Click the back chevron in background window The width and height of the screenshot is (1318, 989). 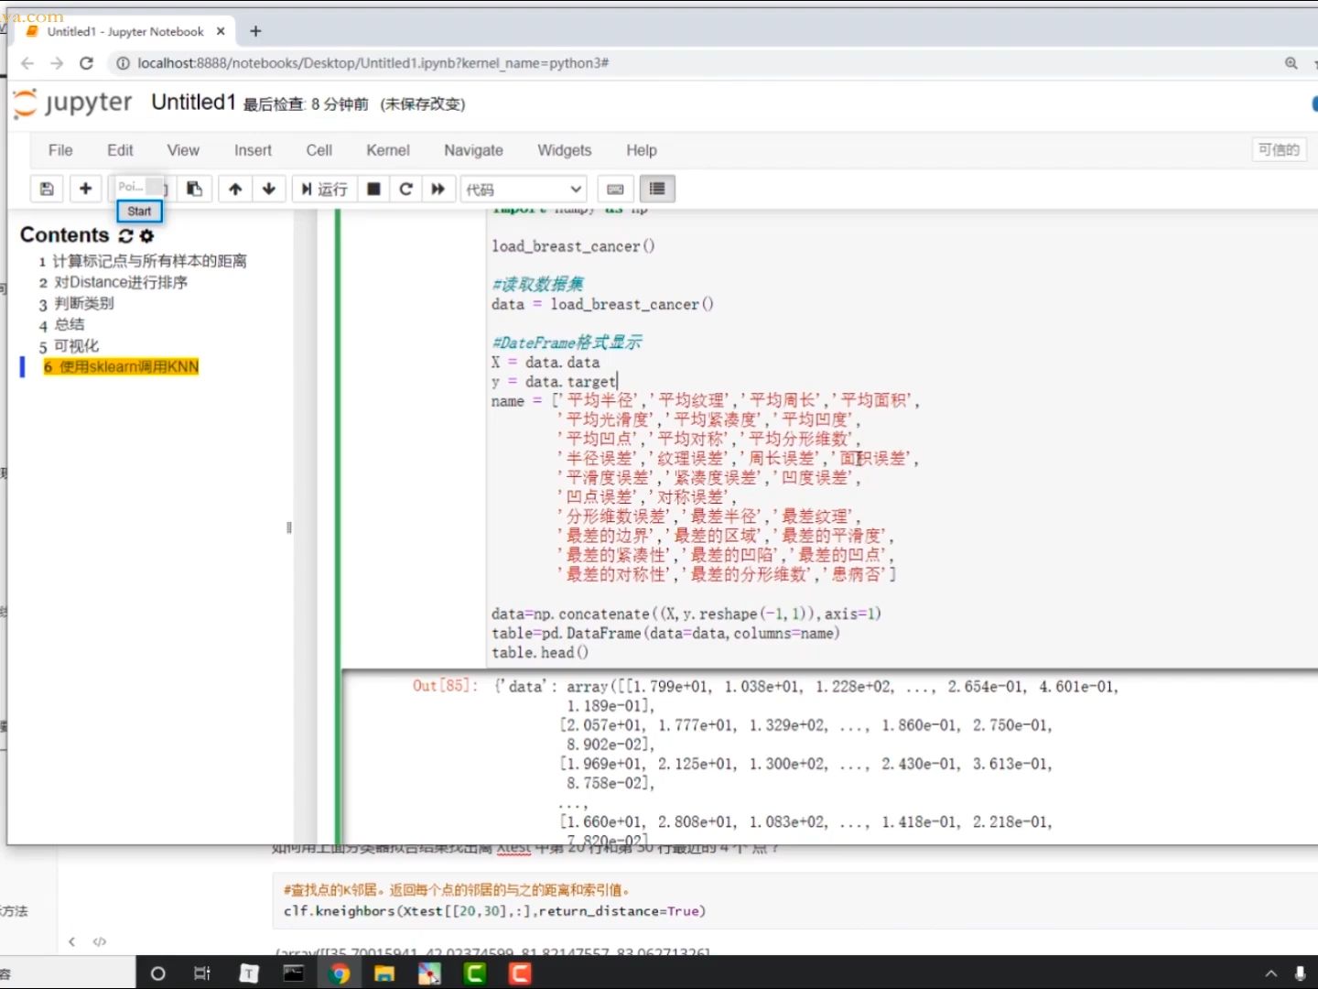[x=72, y=941]
